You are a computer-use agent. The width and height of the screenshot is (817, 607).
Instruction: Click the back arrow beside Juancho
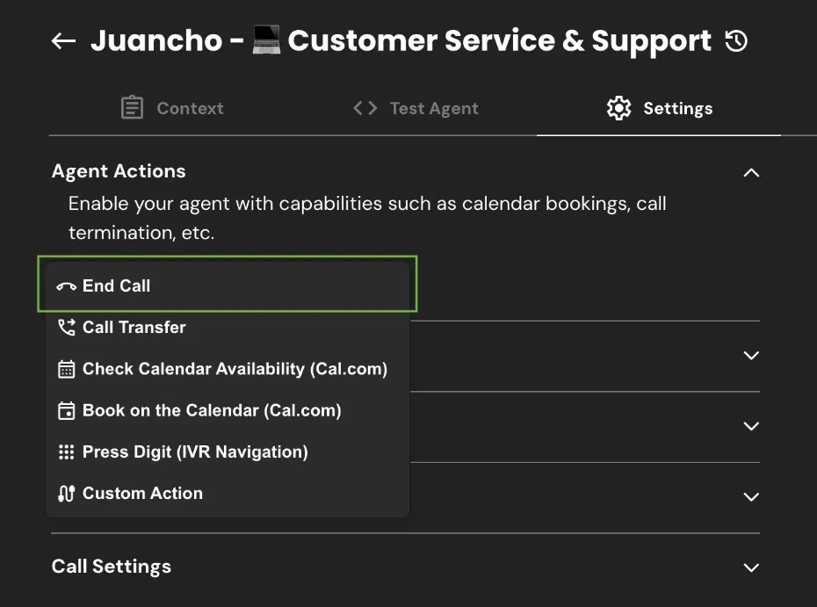point(63,41)
